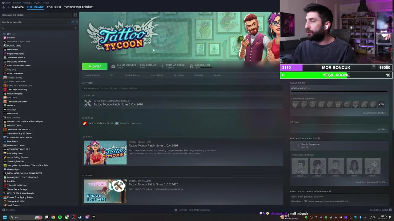The width and height of the screenshot is (394, 221).
Task: Open Patch Notes 1.0.4.9491 thumbnail
Action: click(x=105, y=153)
